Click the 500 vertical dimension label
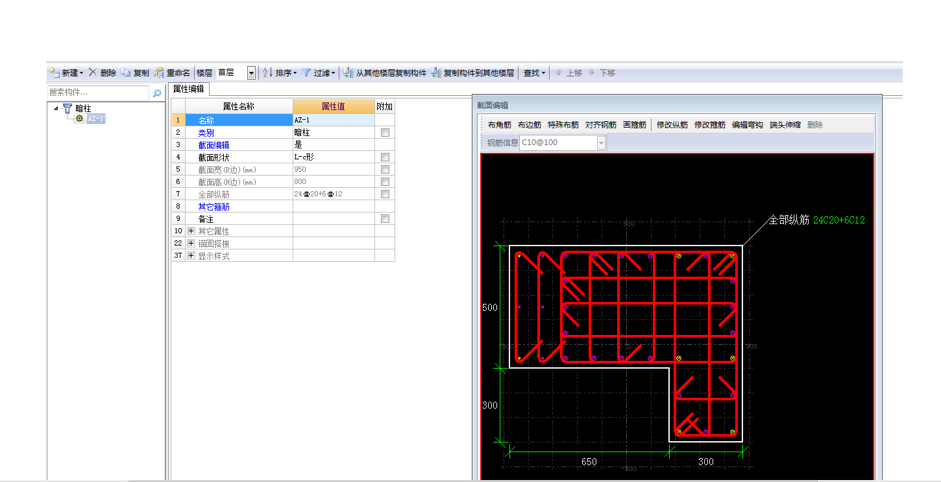The image size is (941, 482). (490, 308)
